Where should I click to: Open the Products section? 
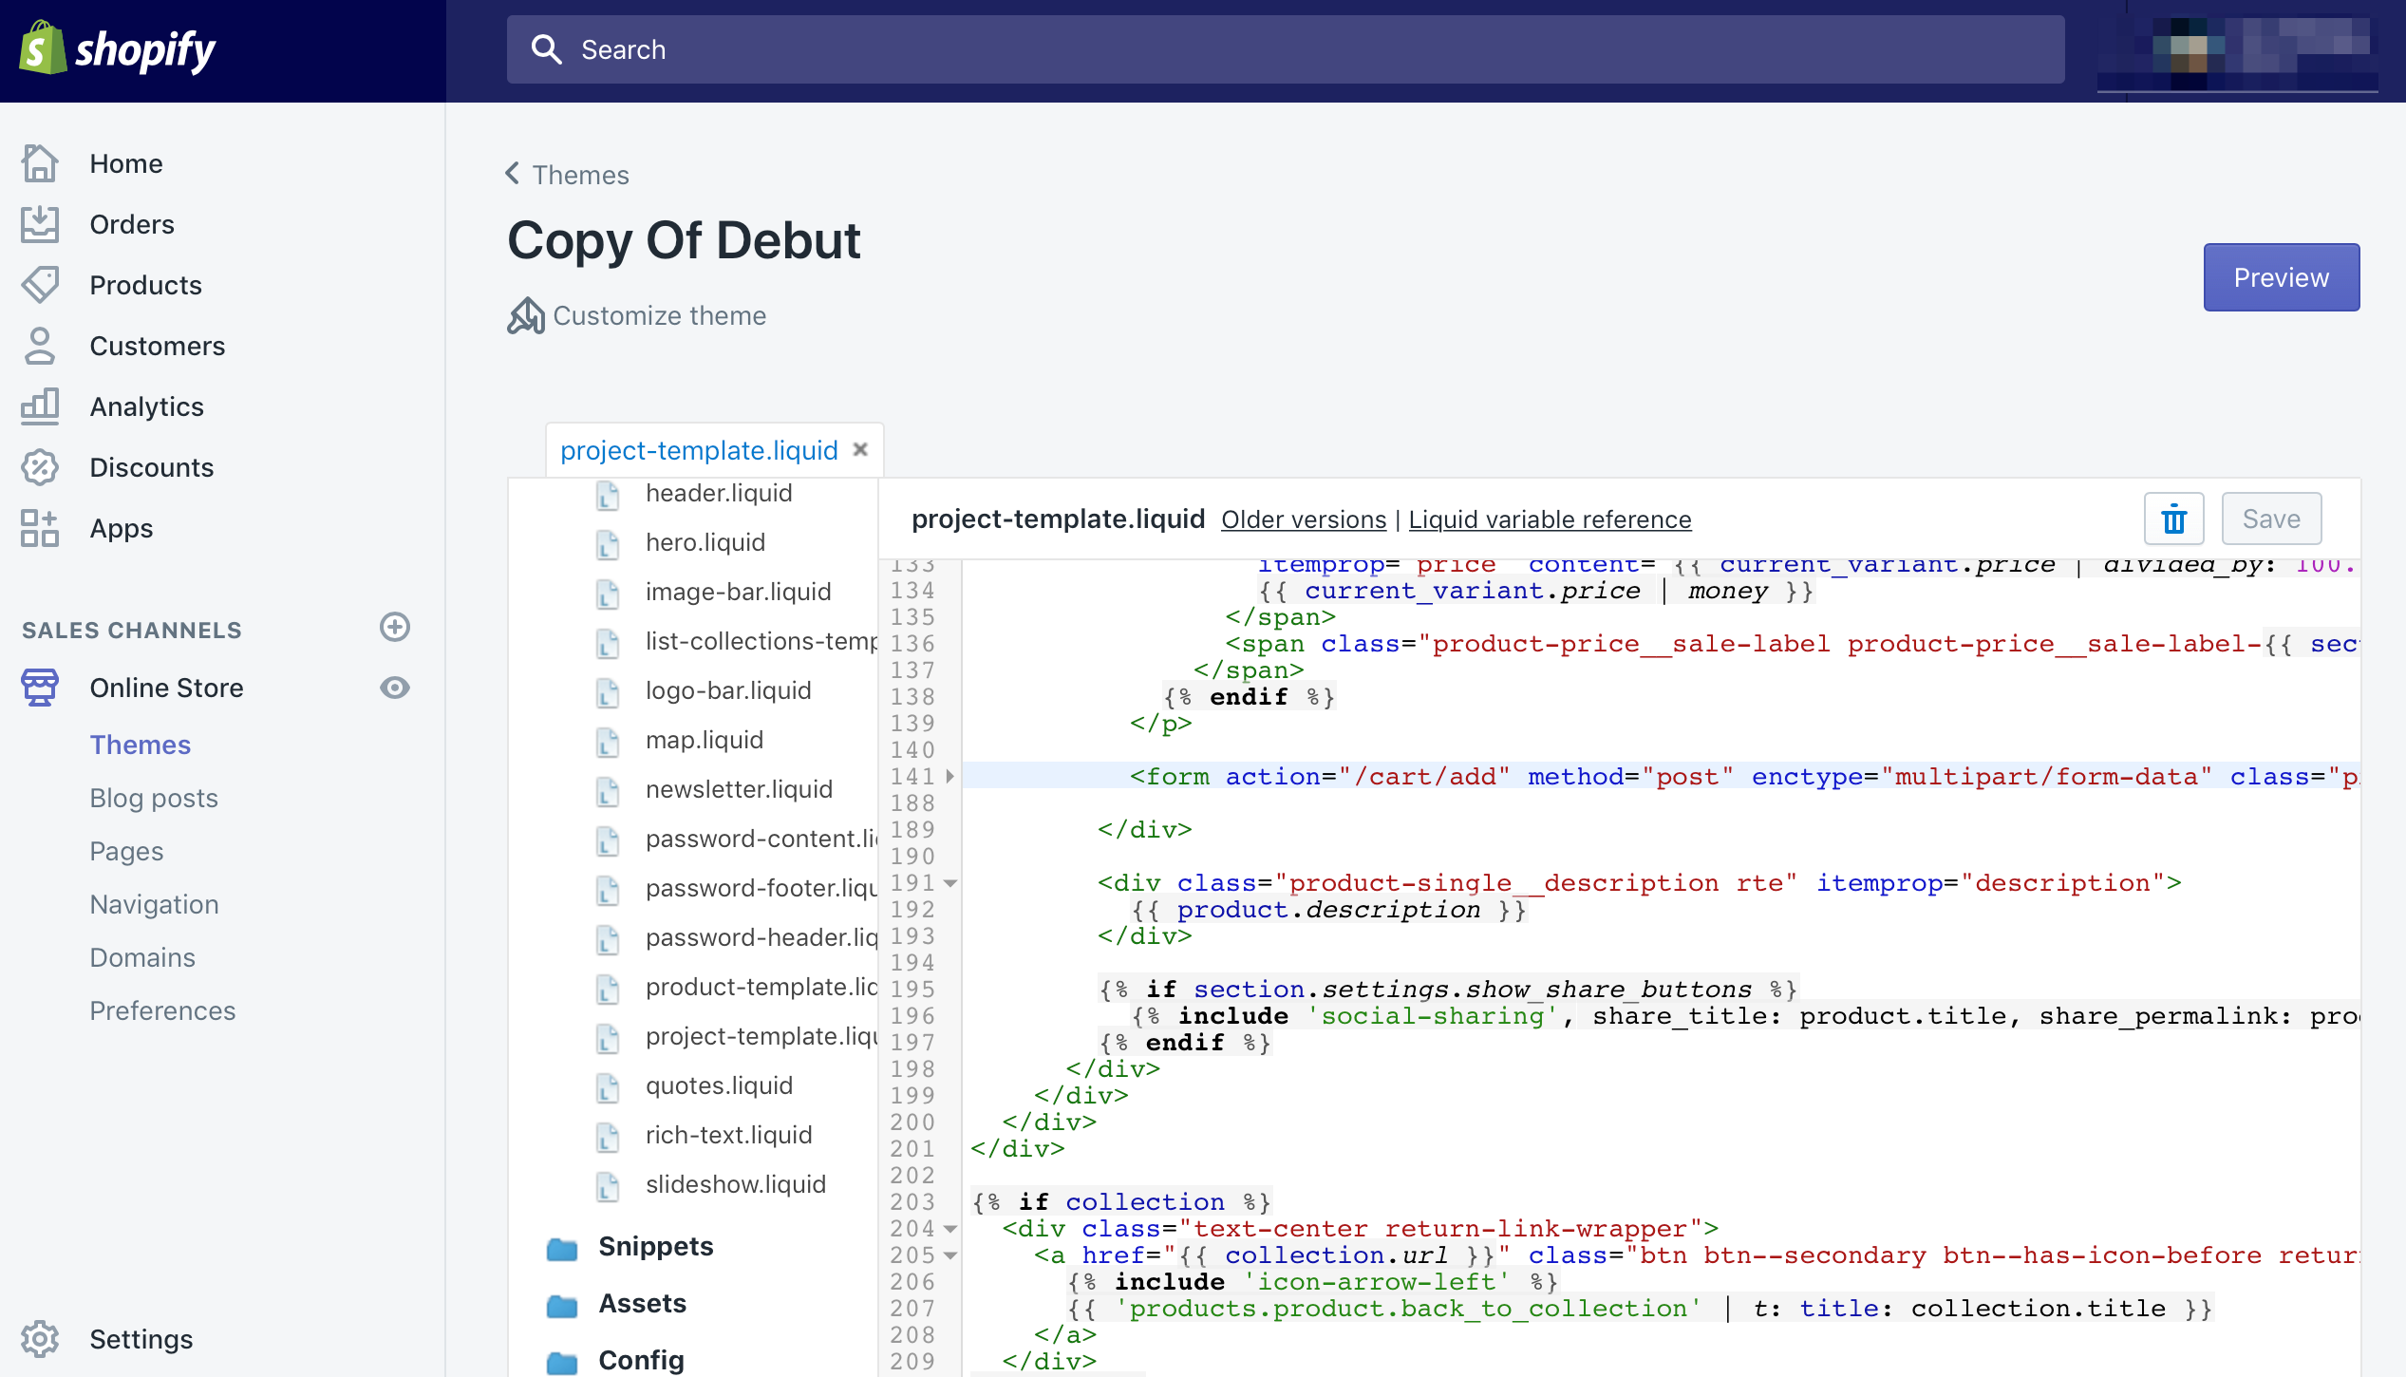click(x=145, y=285)
